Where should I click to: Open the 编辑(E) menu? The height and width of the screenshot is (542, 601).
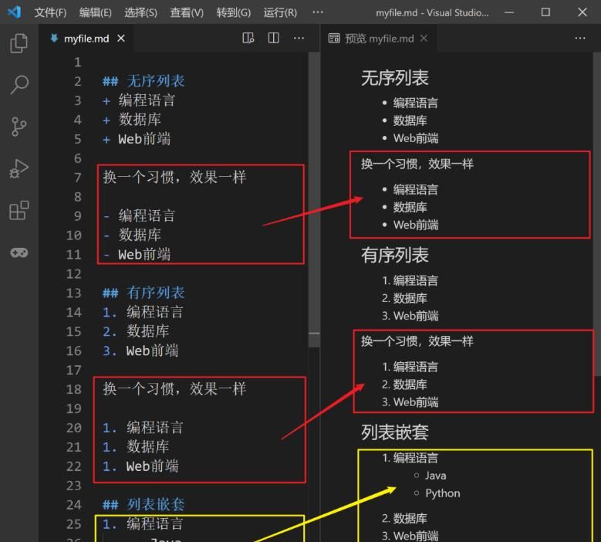(96, 12)
